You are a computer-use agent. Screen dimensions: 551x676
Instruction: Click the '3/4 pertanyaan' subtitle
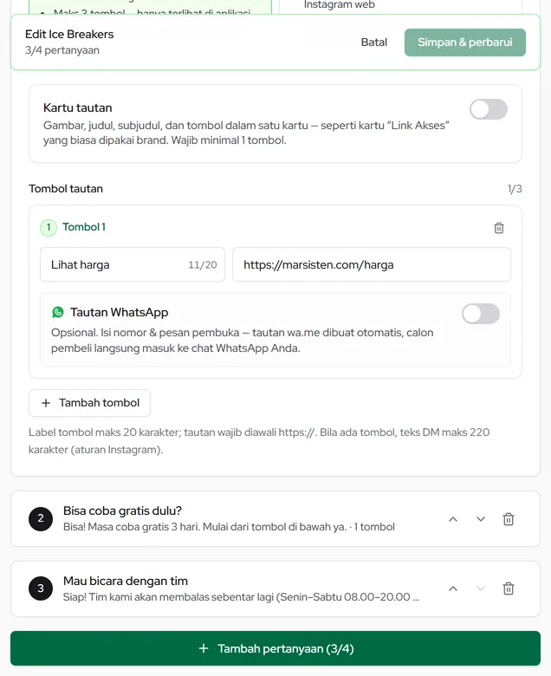62,50
